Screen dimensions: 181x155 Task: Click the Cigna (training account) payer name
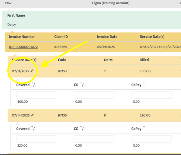click(111, 3)
